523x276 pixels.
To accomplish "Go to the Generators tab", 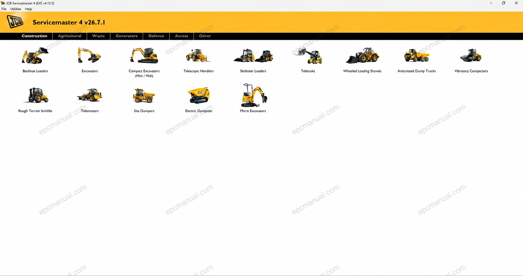I will 126,36.
